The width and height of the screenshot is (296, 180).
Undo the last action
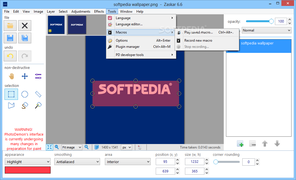pyautogui.click(x=10, y=56)
